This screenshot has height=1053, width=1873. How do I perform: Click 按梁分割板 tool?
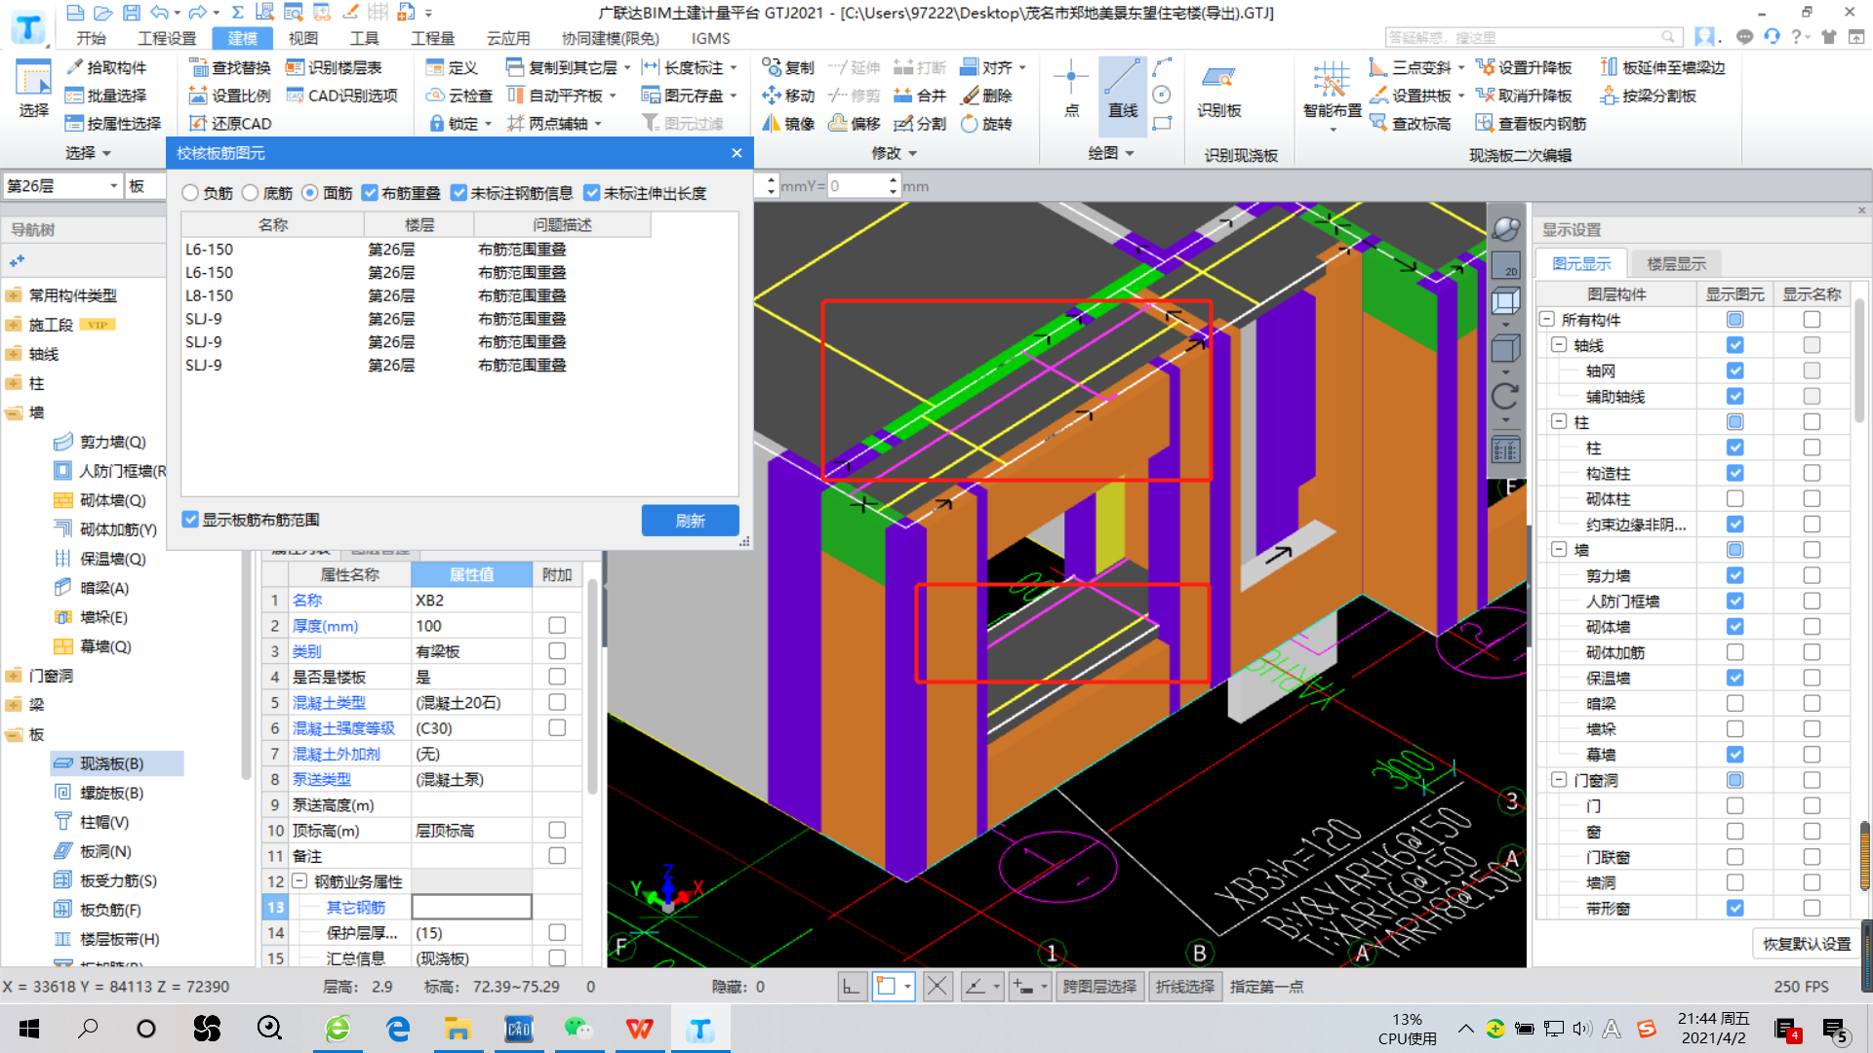tap(1649, 96)
